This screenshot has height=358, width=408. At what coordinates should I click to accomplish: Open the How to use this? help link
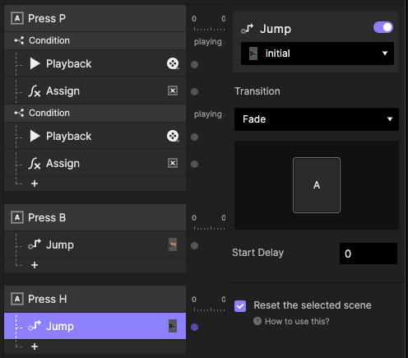coord(297,321)
